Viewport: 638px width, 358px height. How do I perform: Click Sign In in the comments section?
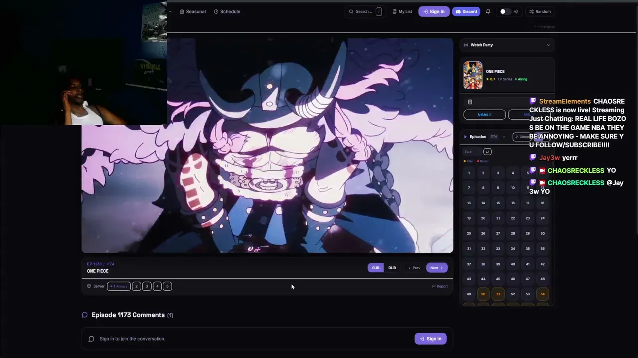[x=431, y=339]
